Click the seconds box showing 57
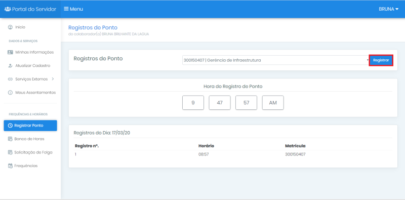405x200 pixels. 246,103
